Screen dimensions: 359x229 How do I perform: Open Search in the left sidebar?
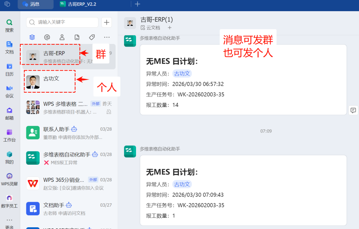pos(9,26)
